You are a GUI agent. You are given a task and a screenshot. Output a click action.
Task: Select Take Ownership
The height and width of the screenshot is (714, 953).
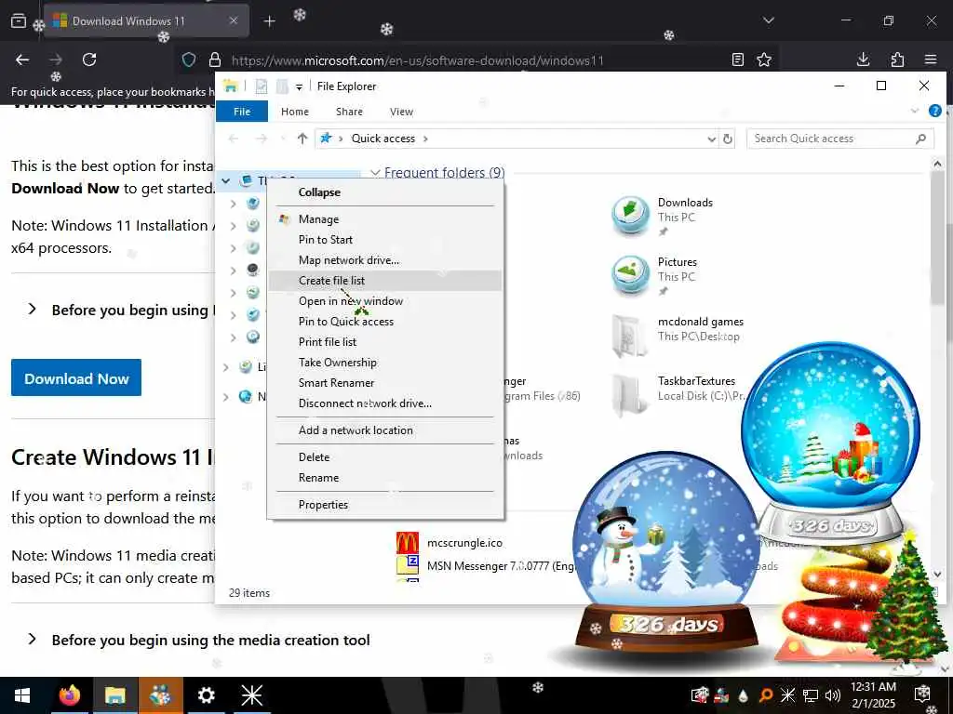tap(385, 362)
